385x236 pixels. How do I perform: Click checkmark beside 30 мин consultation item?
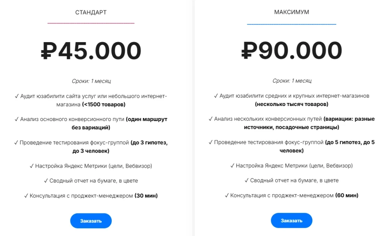26,196
